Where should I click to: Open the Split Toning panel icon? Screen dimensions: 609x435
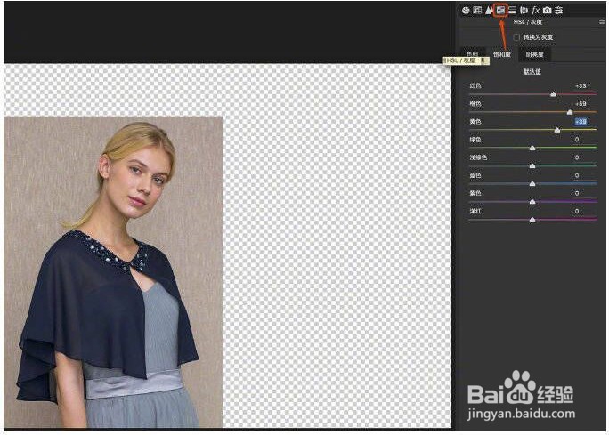[x=513, y=11]
